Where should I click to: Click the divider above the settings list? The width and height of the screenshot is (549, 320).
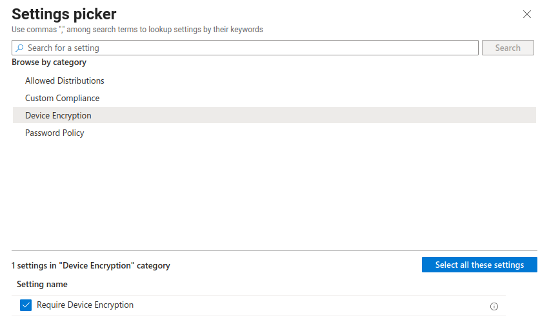click(x=274, y=250)
